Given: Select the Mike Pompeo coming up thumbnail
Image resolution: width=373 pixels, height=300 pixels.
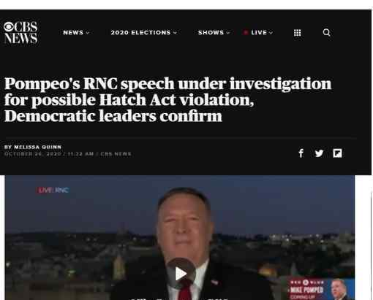Looking at the screenshot, I should pyautogui.click(x=321, y=290).
